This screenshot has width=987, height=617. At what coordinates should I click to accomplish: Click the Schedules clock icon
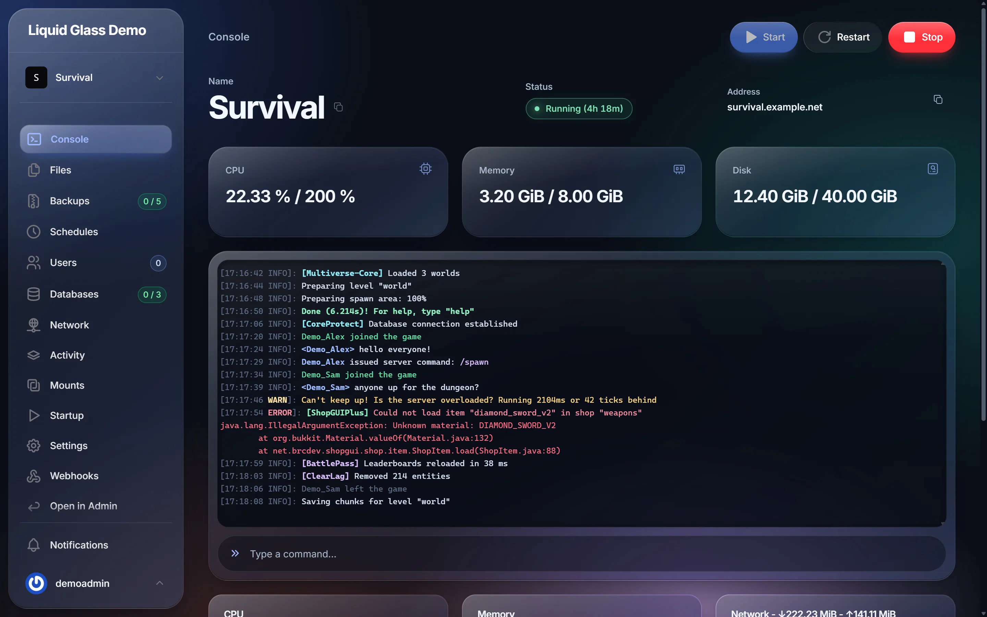click(34, 232)
